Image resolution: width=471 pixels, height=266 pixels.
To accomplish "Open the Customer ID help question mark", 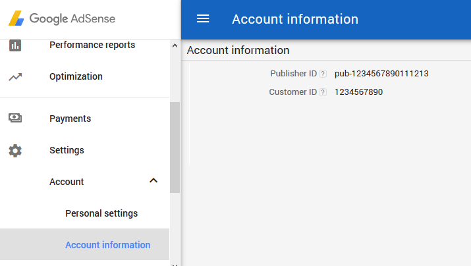I will (x=323, y=92).
